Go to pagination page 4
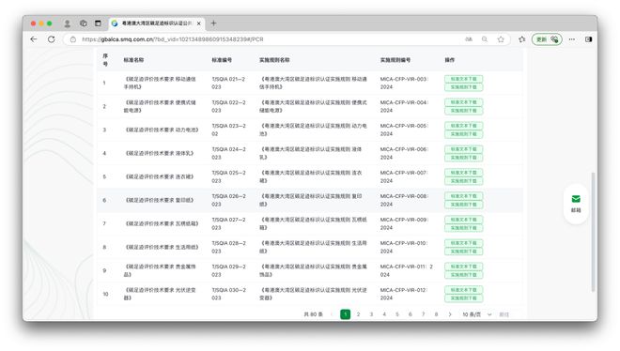 coord(384,314)
